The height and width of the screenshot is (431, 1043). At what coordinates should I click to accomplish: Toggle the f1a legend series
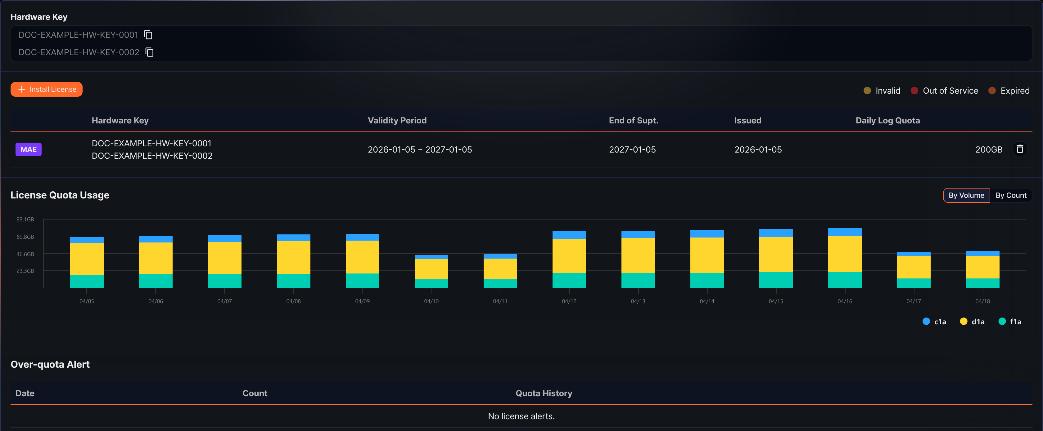pos(1010,322)
